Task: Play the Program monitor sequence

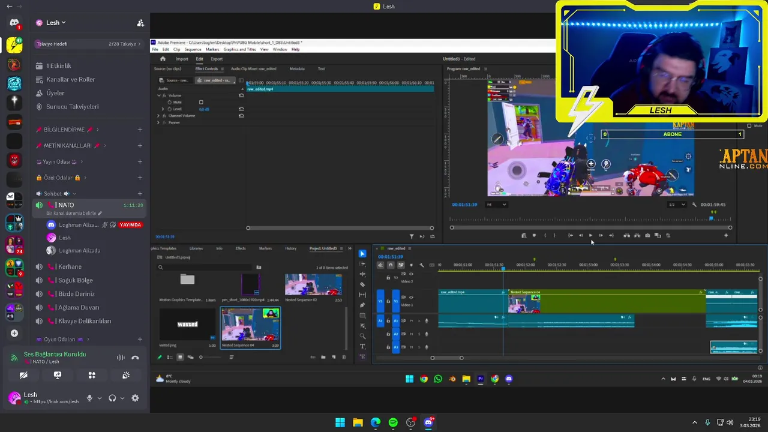Action: [x=590, y=235]
